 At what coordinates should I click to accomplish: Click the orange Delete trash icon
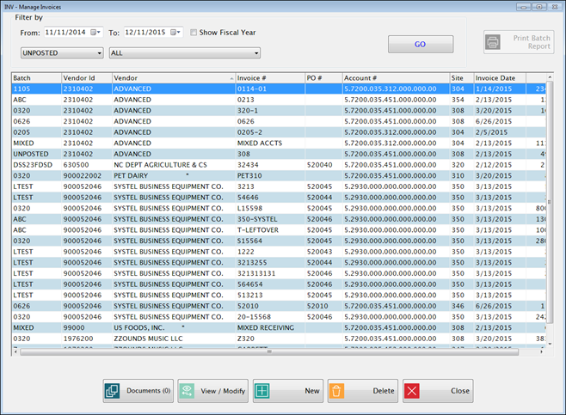click(336, 391)
